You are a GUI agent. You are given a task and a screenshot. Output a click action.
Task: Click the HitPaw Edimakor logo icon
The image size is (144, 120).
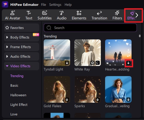5,4
